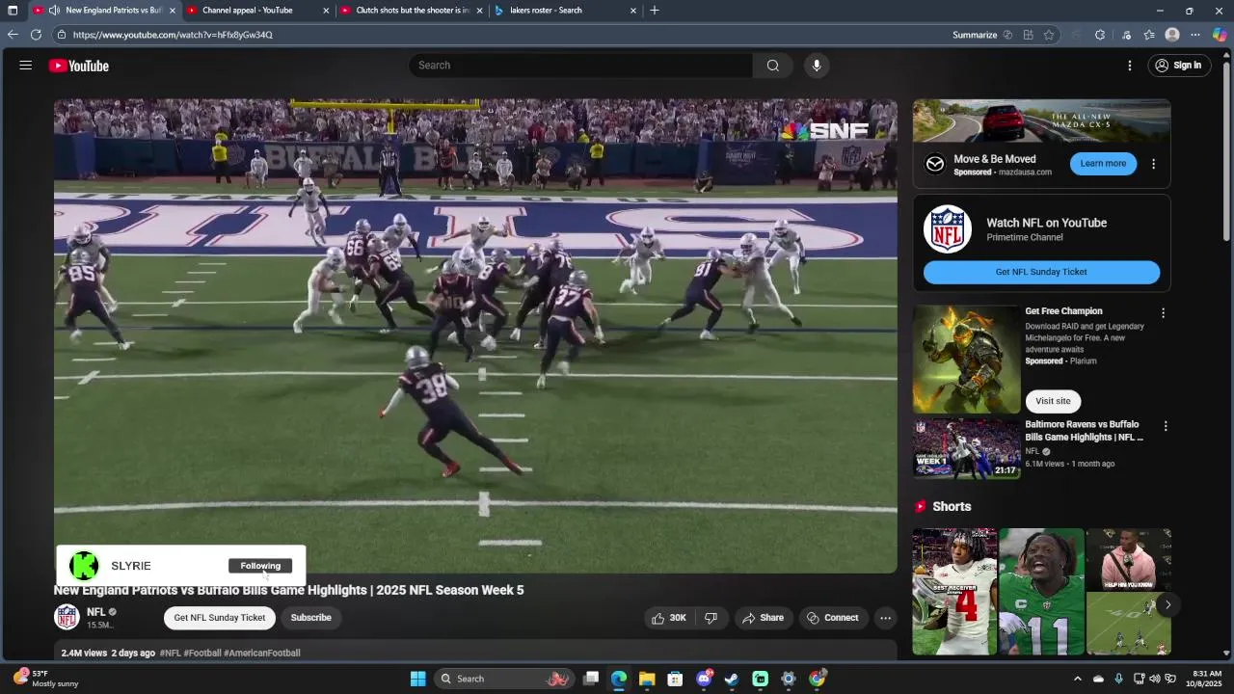Open Task View from the taskbar

point(591,679)
